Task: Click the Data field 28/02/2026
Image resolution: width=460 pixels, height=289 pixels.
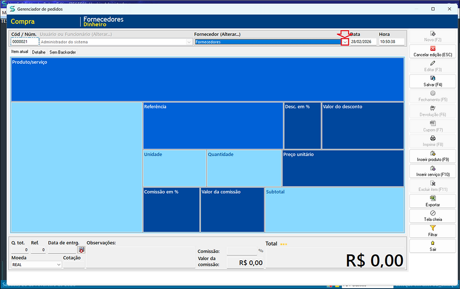Action: coord(363,42)
